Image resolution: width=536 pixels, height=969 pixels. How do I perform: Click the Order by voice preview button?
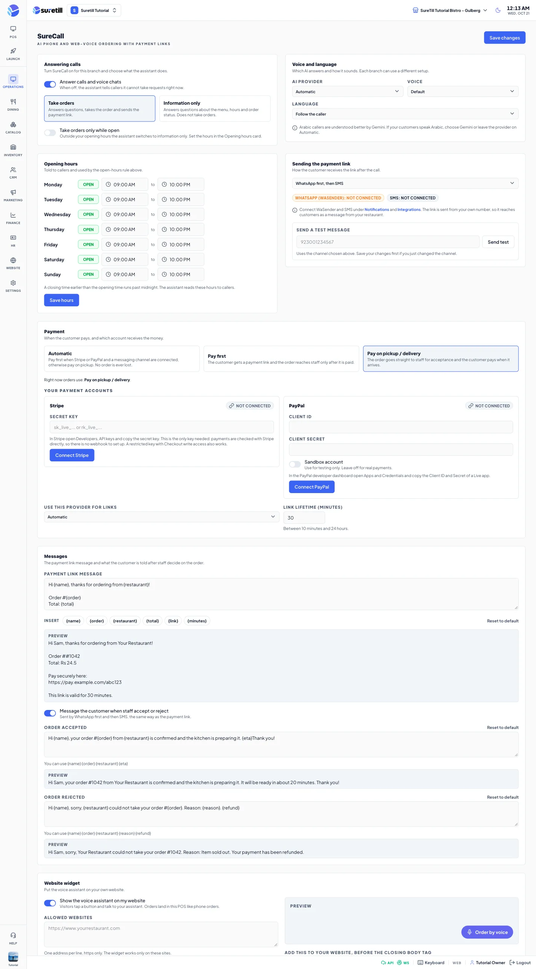pyautogui.click(x=487, y=932)
